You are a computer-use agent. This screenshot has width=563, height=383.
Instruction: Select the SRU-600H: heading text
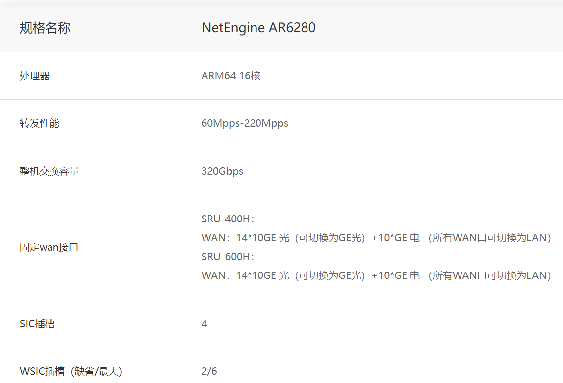point(228,257)
